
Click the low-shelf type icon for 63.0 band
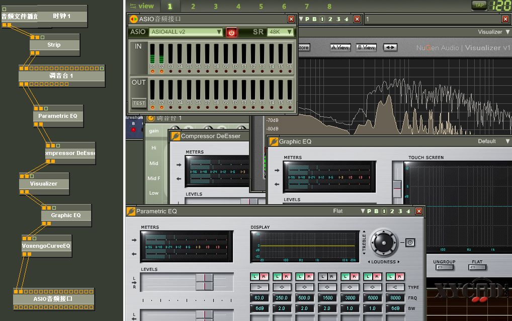tap(259, 287)
